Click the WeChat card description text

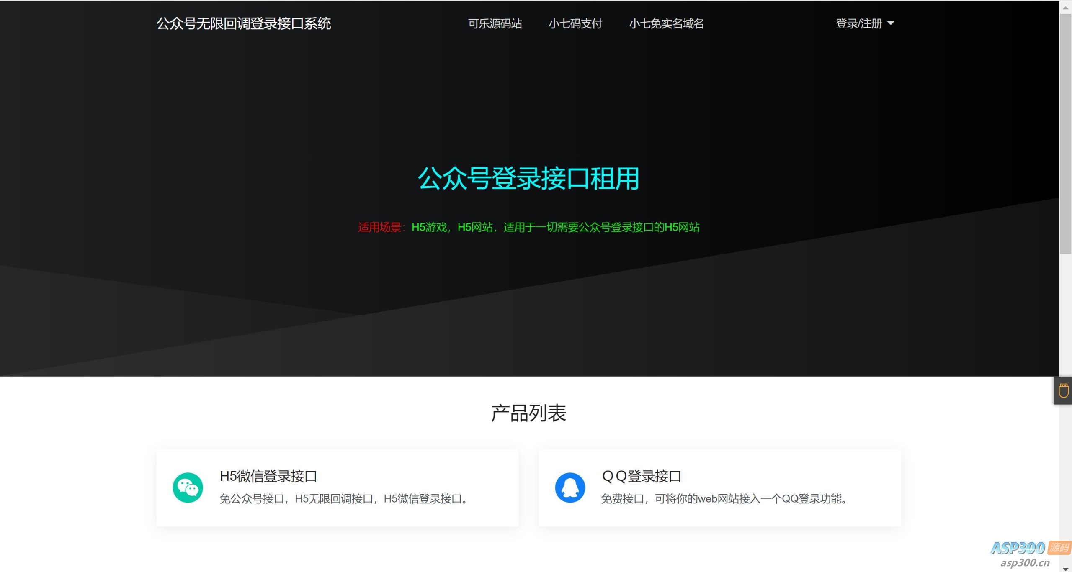[x=343, y=499]
